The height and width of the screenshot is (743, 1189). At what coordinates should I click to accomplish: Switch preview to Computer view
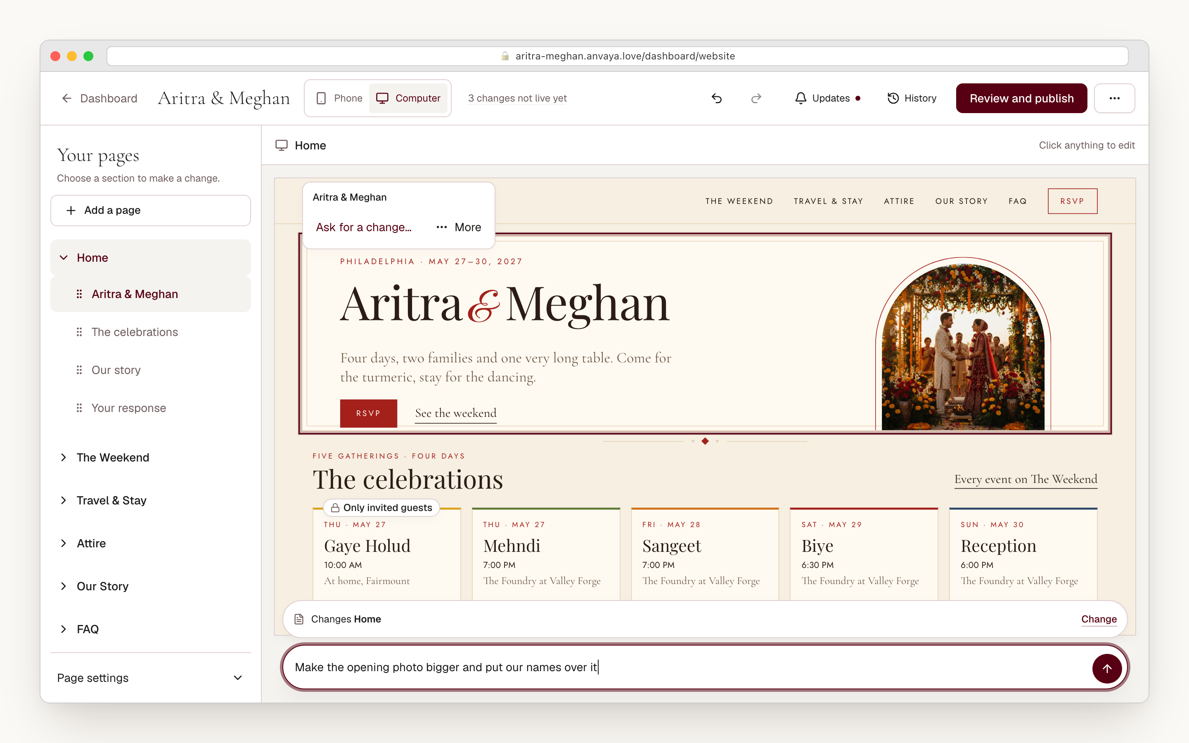pyautogui.click(x=408, y=98)
